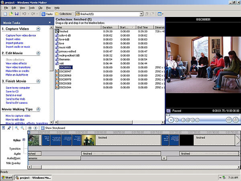Open the Tools menu
Image resolution: width=241 pixels, height=181 pixels.
[x=31, y=8]
